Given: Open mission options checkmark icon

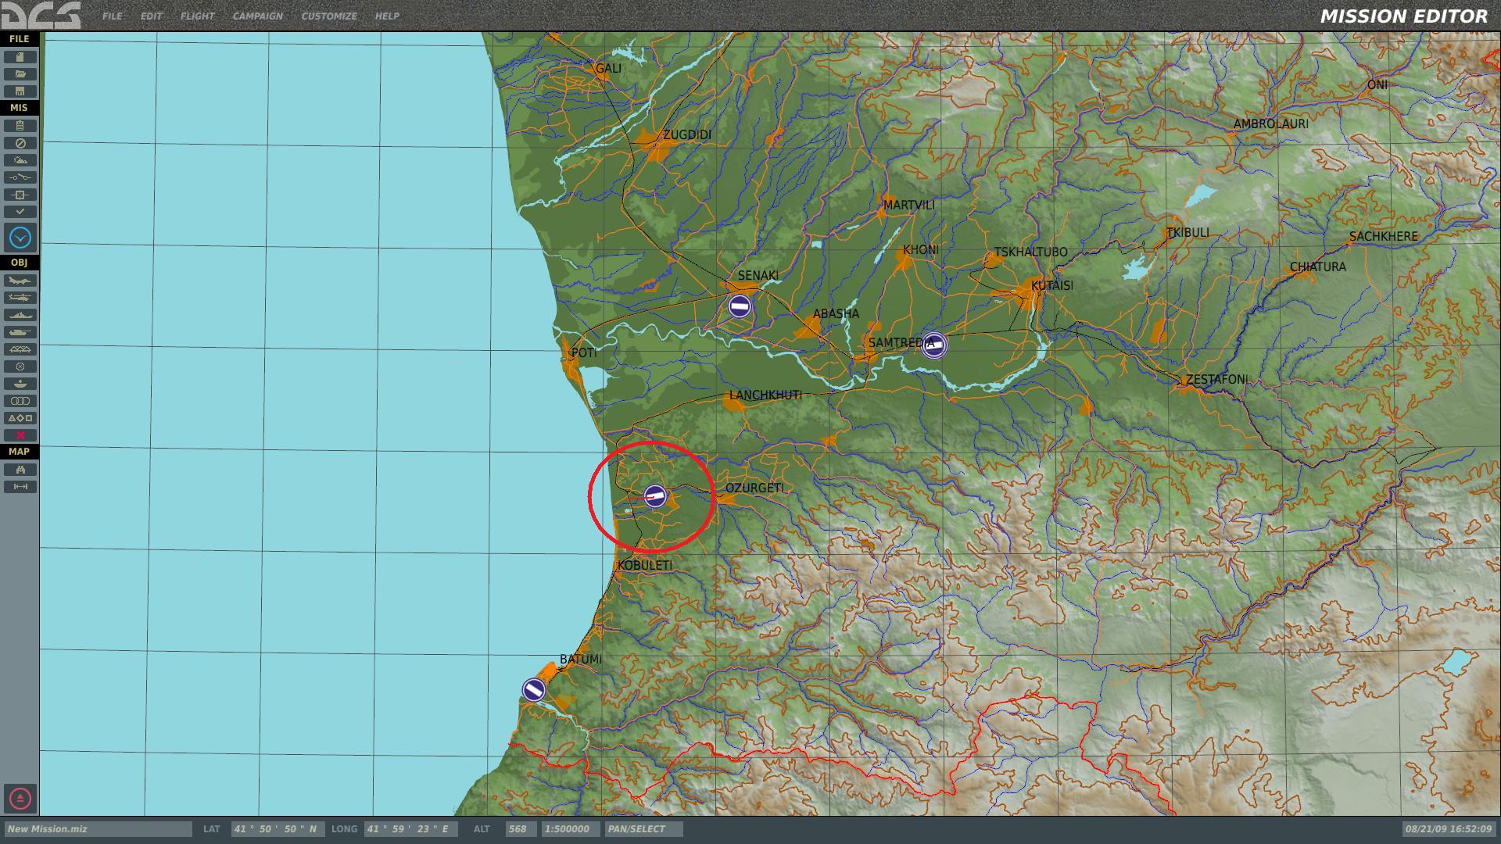Looking at the screenshot, I should (x=20, y=212).
